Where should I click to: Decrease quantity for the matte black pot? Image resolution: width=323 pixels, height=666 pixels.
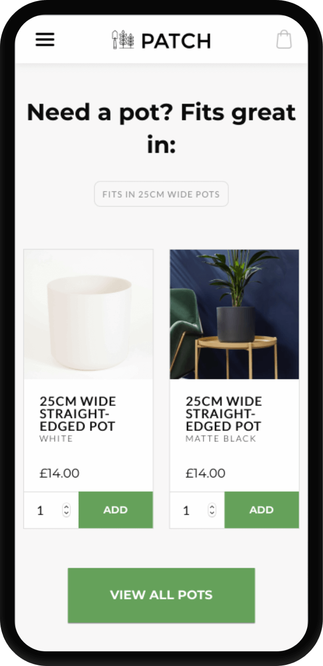212,513
